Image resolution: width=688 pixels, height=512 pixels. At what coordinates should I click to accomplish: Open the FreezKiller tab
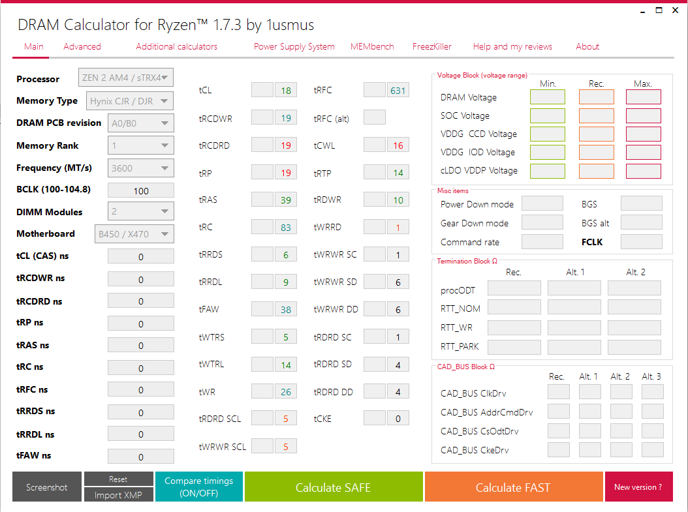(431, 46)
